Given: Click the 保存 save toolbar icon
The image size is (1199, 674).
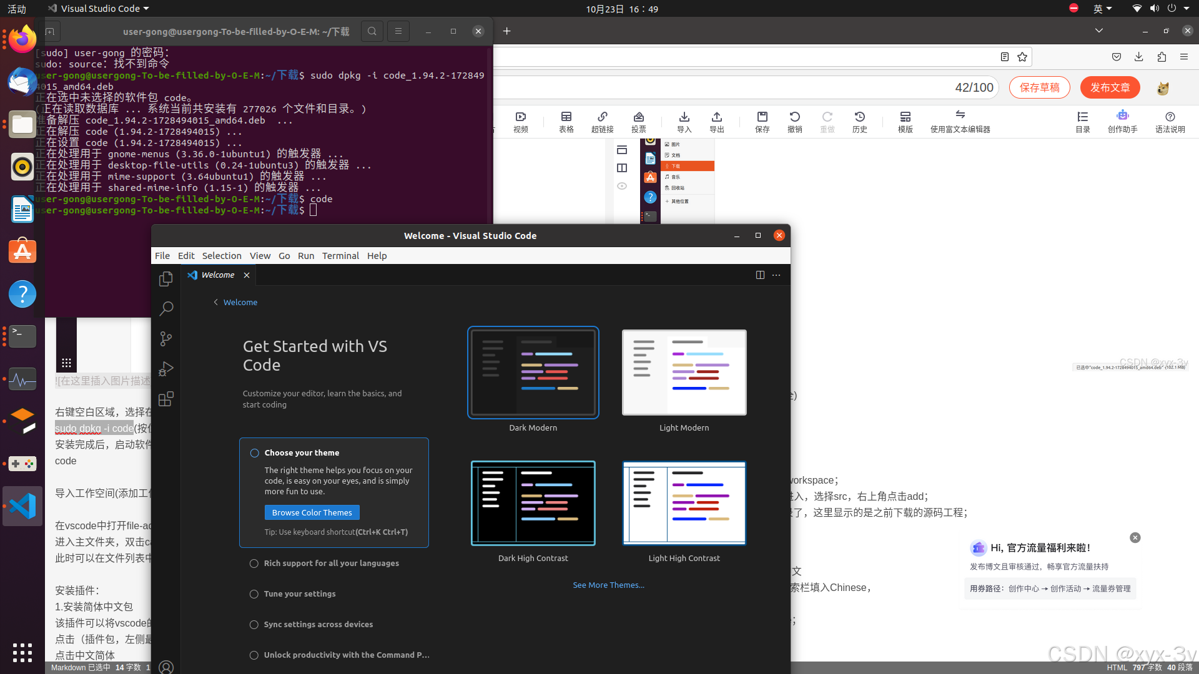Looking at the screenshot, I should click(x=762, y=122).
